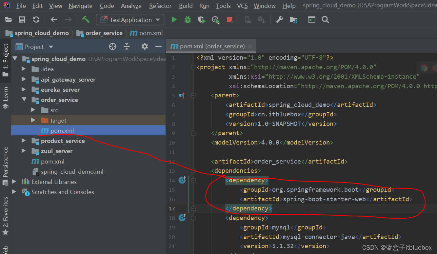Expand the src folder
437x254 pixels.
33,110
